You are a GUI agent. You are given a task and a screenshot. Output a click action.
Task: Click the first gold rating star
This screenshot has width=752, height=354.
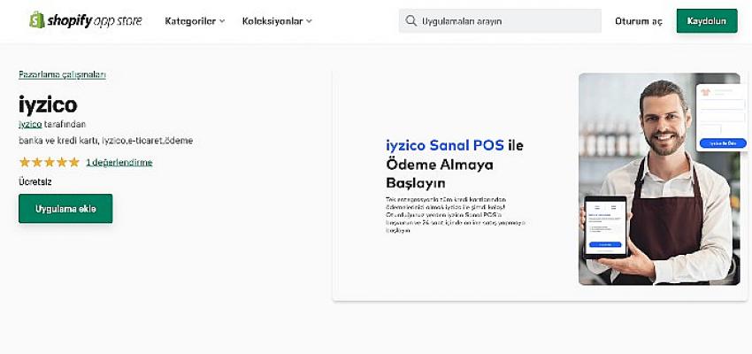pyautogui.click(x=25, y=162)
